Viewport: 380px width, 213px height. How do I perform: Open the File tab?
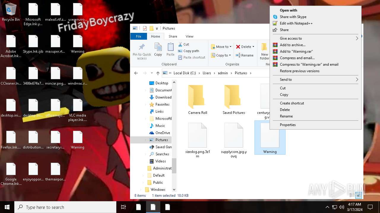click(139, 36)
